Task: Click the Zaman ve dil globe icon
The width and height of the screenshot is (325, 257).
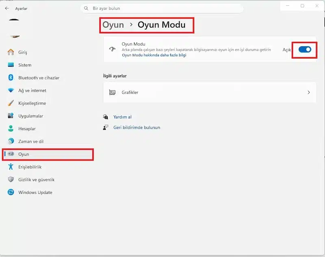Action: (11, 141)
